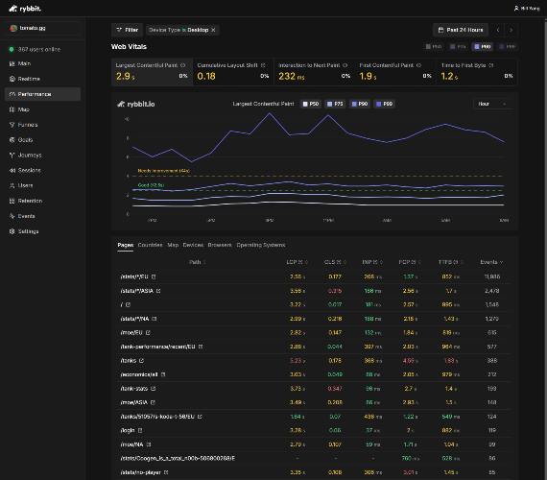Select the Cumulative Layout Shift metric card
Image resolution: width=547 pixels, height=480 pixels.
tap(233, 72)
